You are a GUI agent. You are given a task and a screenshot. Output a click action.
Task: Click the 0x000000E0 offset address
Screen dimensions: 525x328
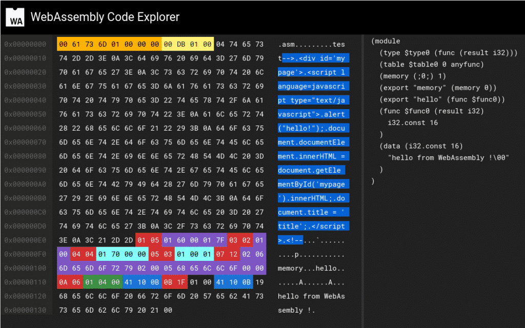(26, 240)
